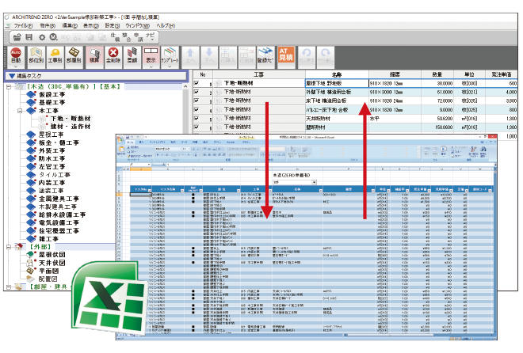
Task: Select 建材・造作材 under 木工事
Action: 71,127
